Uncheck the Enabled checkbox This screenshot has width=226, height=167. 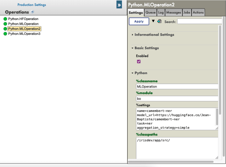click(x=139, y=61)
